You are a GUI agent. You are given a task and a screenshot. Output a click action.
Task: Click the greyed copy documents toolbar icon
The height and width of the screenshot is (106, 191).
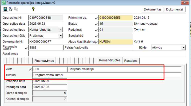pos(16,9)
